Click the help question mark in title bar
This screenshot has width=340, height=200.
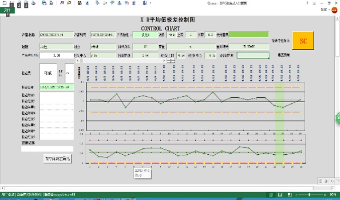point(307,3)
